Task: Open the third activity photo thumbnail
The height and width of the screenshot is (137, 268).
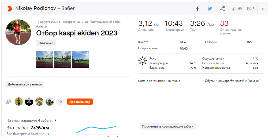Action: (80, 59)
